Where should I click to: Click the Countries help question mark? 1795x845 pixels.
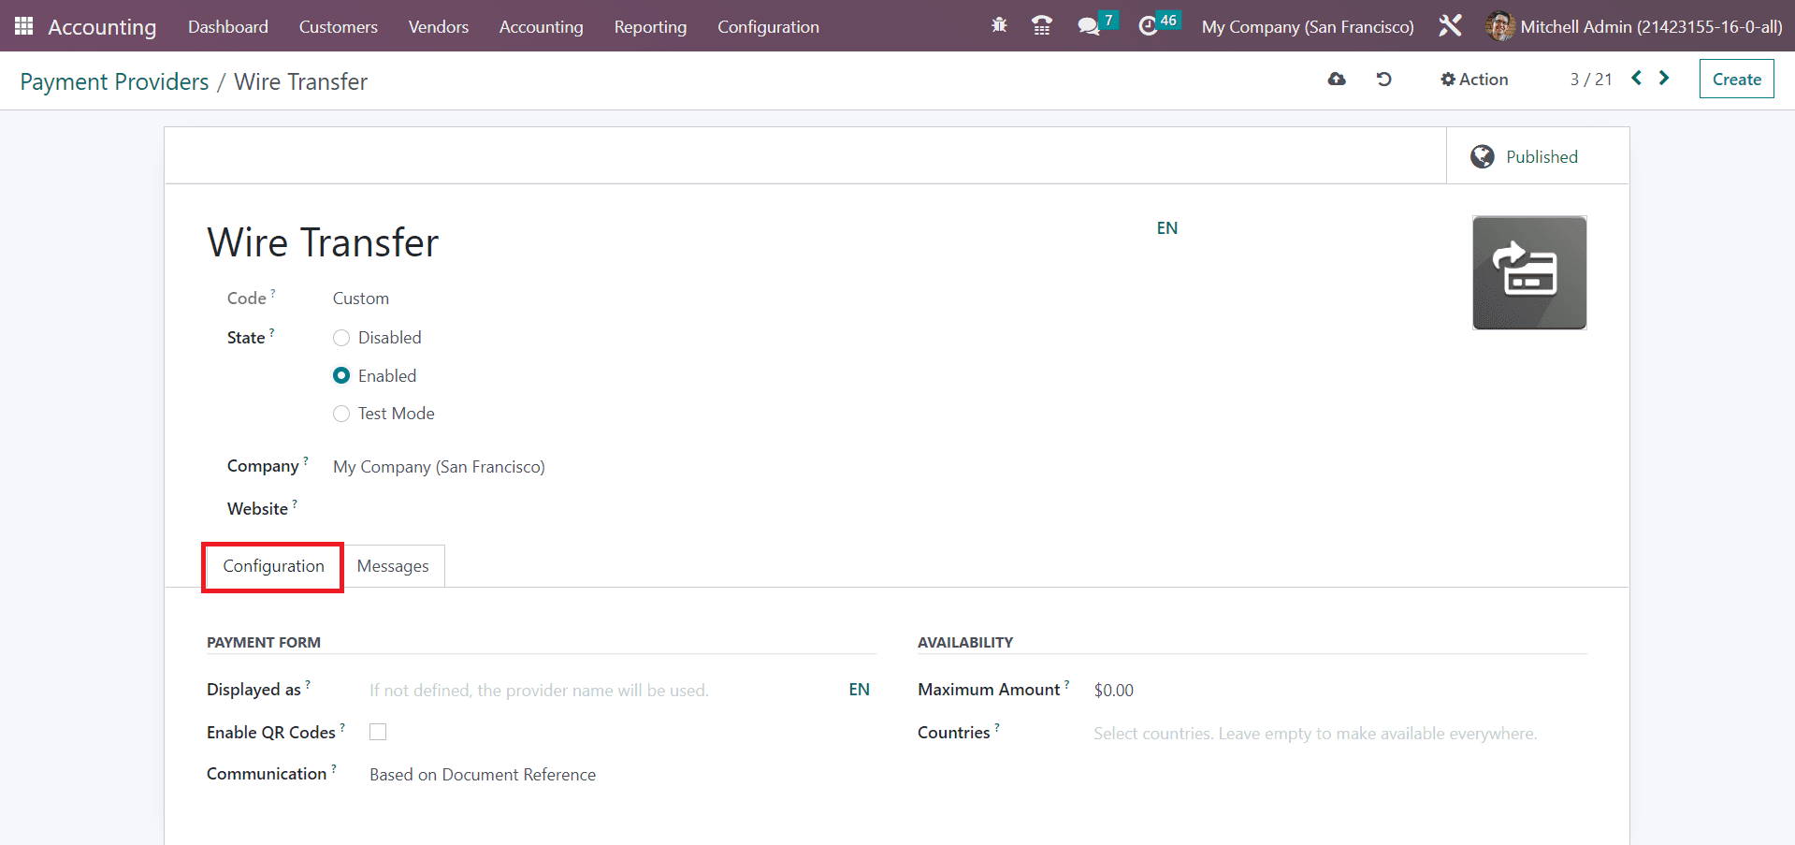point(997,727)
